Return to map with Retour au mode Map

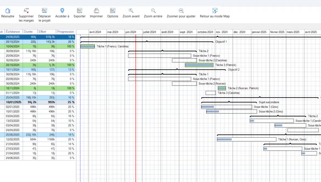pyautogui.click(x=215, y=11)
